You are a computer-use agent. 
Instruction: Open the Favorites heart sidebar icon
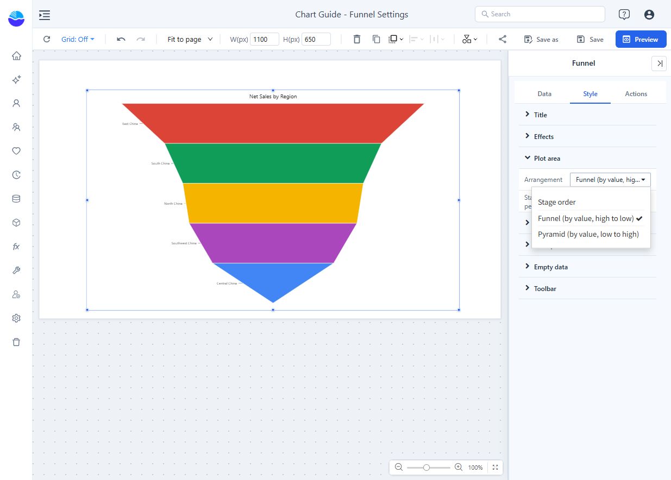16,151
